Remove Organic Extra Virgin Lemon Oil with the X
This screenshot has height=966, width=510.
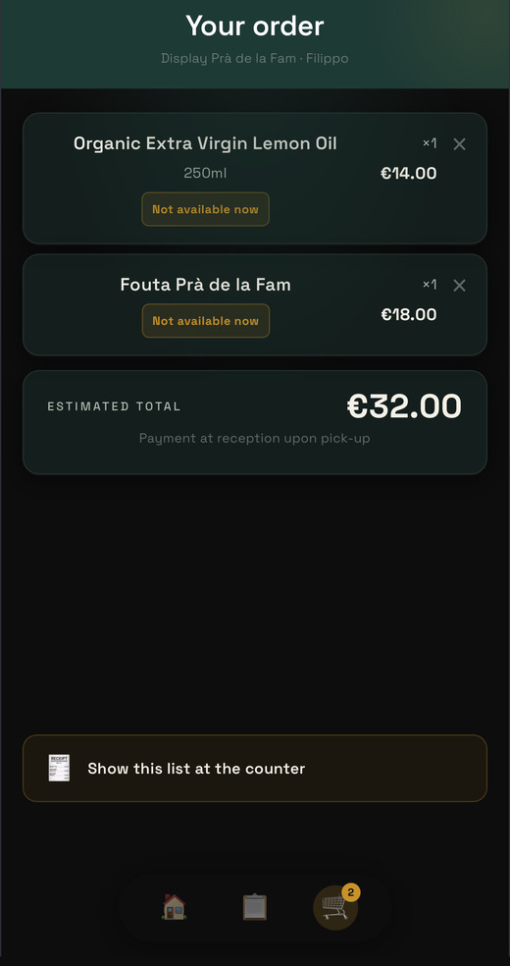(460, 144)
